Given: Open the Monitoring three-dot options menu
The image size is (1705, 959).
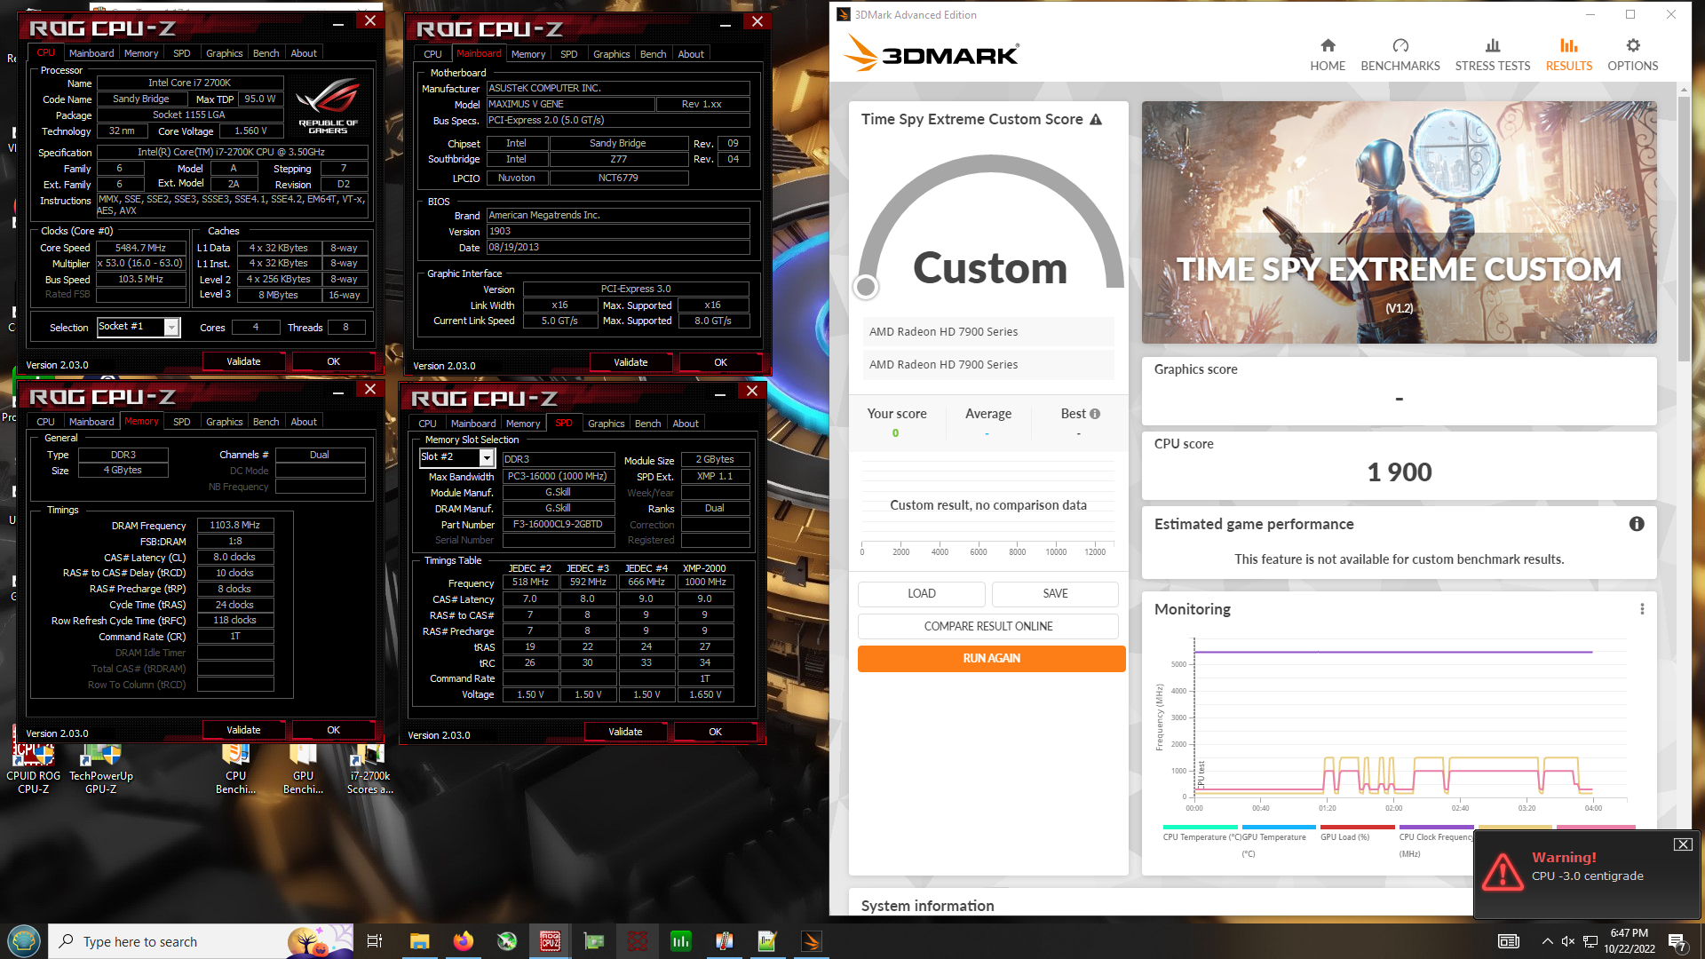Looking at the screenshot, I should [x=1642, y=609].
